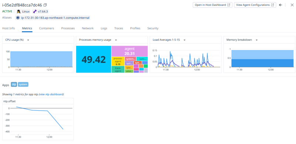Copy the host ID with the copy icon

(45, 5)
